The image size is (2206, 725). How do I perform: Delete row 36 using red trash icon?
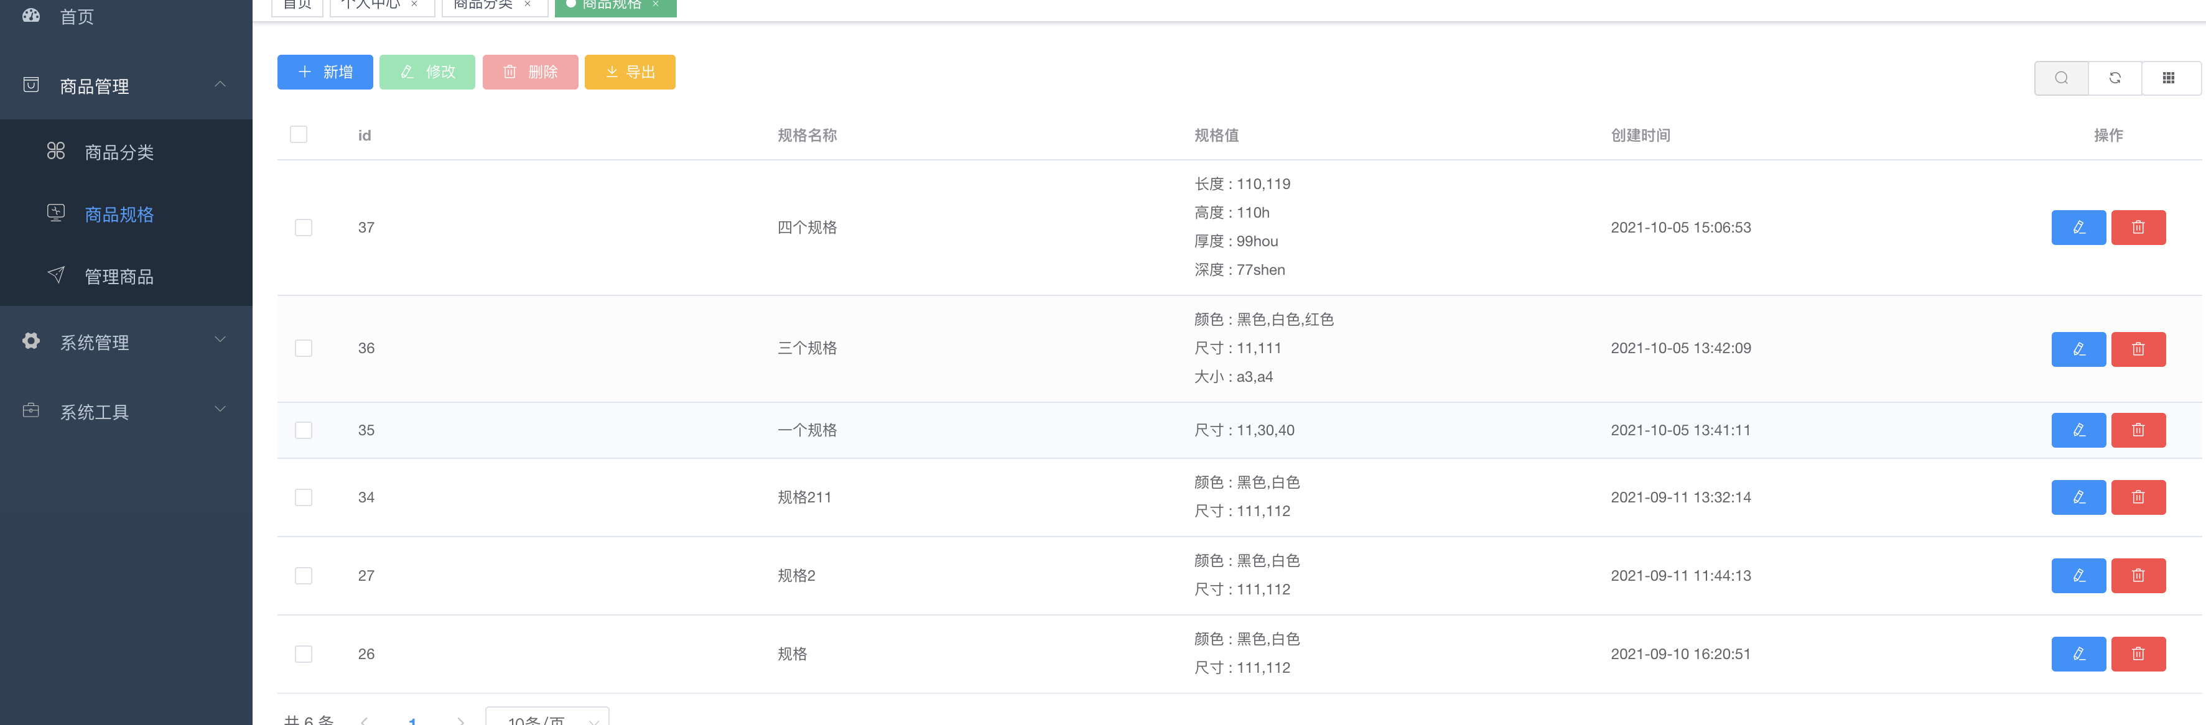pos(2138,349)
